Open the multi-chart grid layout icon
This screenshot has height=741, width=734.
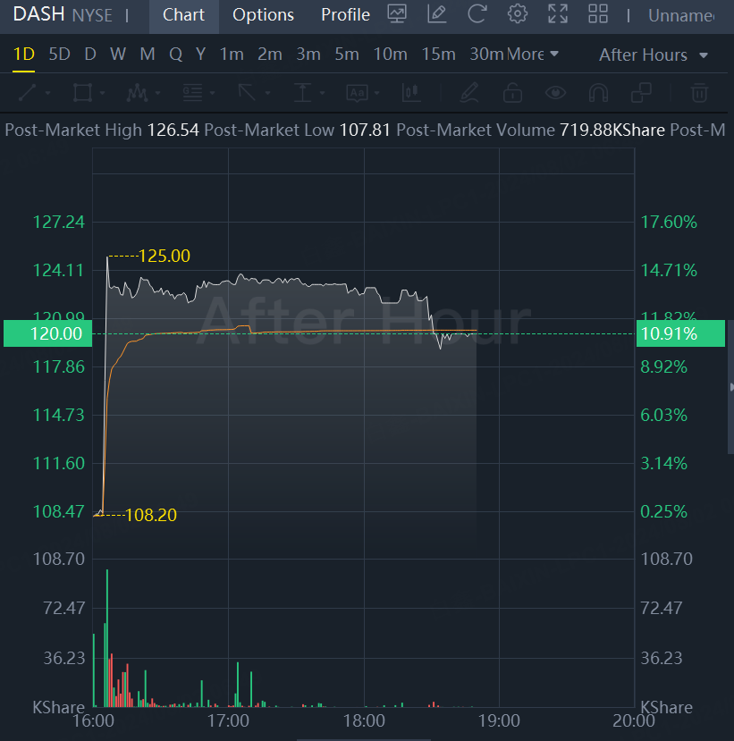[598, 14]
